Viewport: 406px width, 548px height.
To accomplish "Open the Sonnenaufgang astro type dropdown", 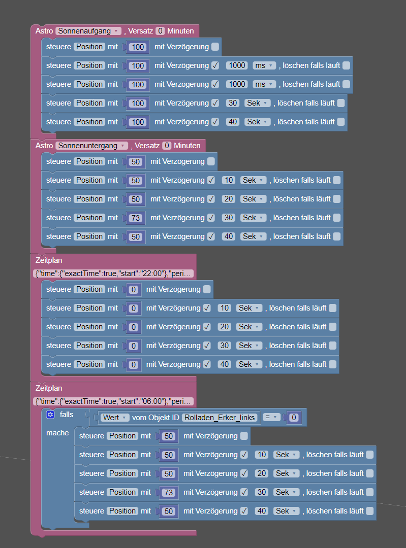I will point(88,31).
